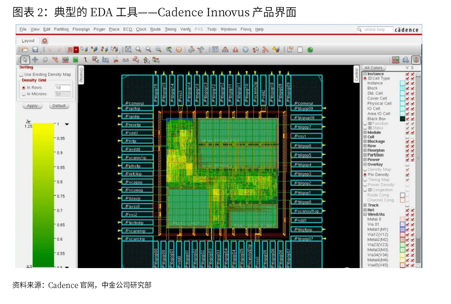Viewport: 451px width, 304px height.
Task: Collapse the Wire&Via tree node
Action: (365, 214)
